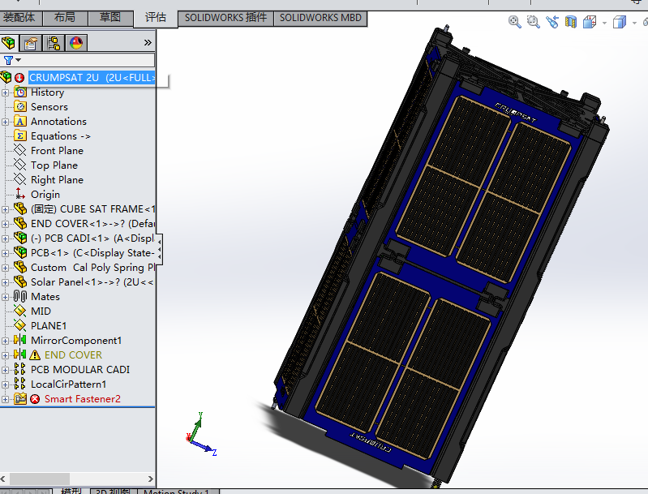The width and height of the screenshot is (648, 494).
Task: Expand more manager tabs with double chevron
Action: [x=148, y=42]
